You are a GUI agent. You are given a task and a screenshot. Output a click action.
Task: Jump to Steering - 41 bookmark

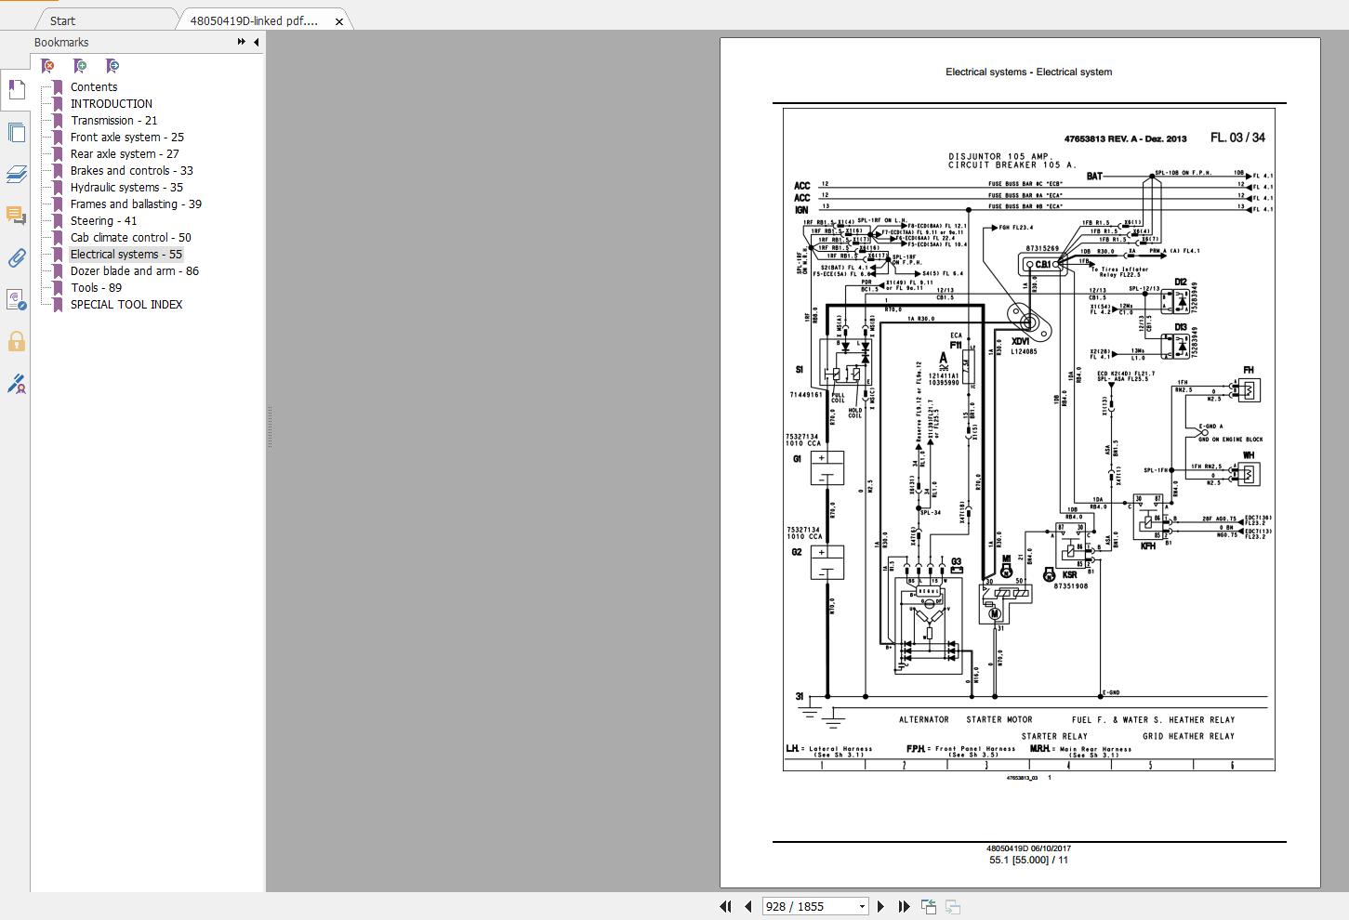point(103,220)
